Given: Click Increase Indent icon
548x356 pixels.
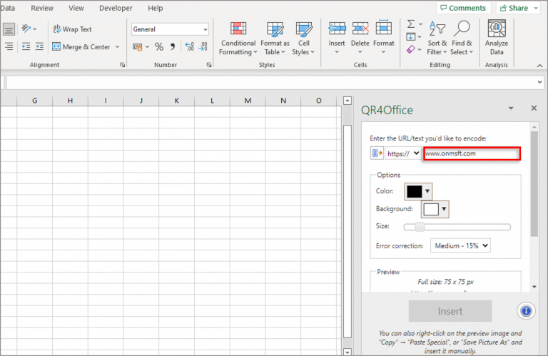Looking at the screenshot, I should point(39,46).
